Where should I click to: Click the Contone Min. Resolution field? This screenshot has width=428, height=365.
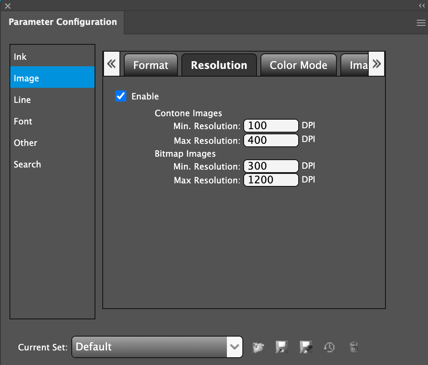pyautogui.click(x=271, y=126)
